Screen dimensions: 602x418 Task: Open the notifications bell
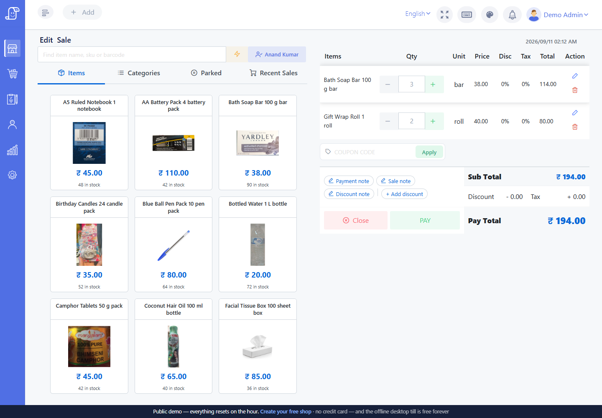pos(512,15)
